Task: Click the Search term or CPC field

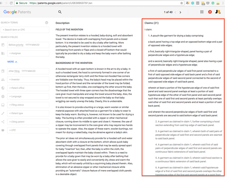Action: (x=25, y=30)
